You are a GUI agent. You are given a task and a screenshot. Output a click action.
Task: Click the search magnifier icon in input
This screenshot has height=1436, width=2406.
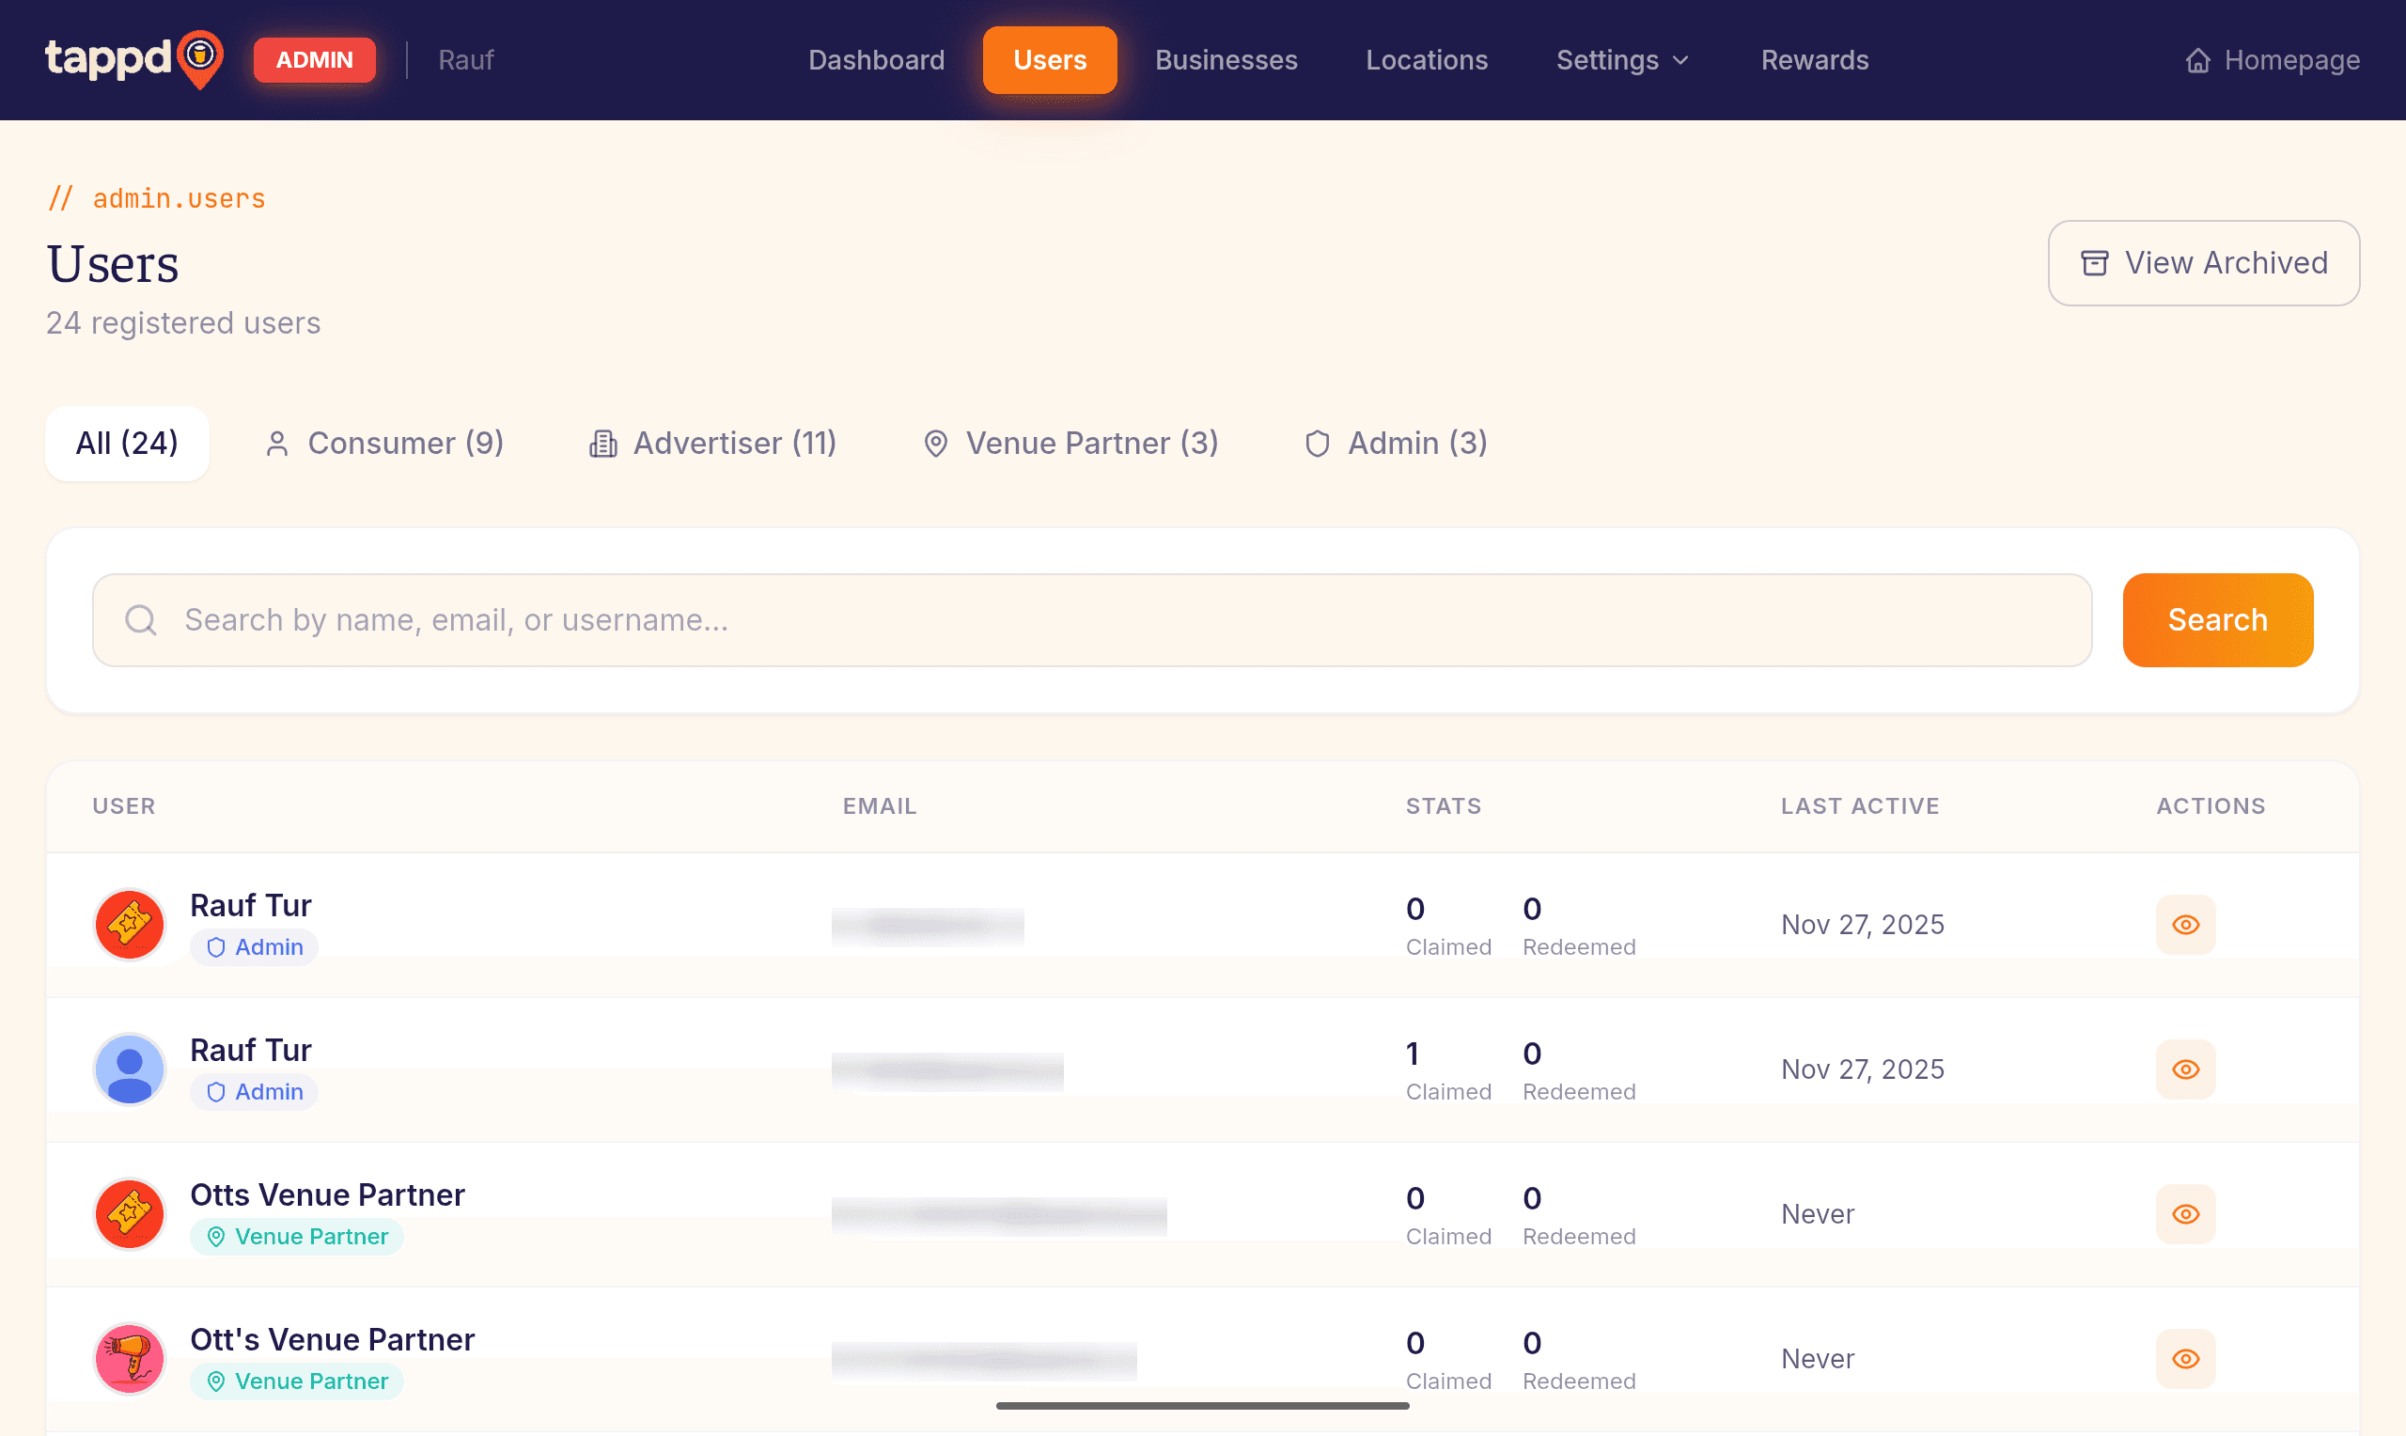click(x=141, y=620)
